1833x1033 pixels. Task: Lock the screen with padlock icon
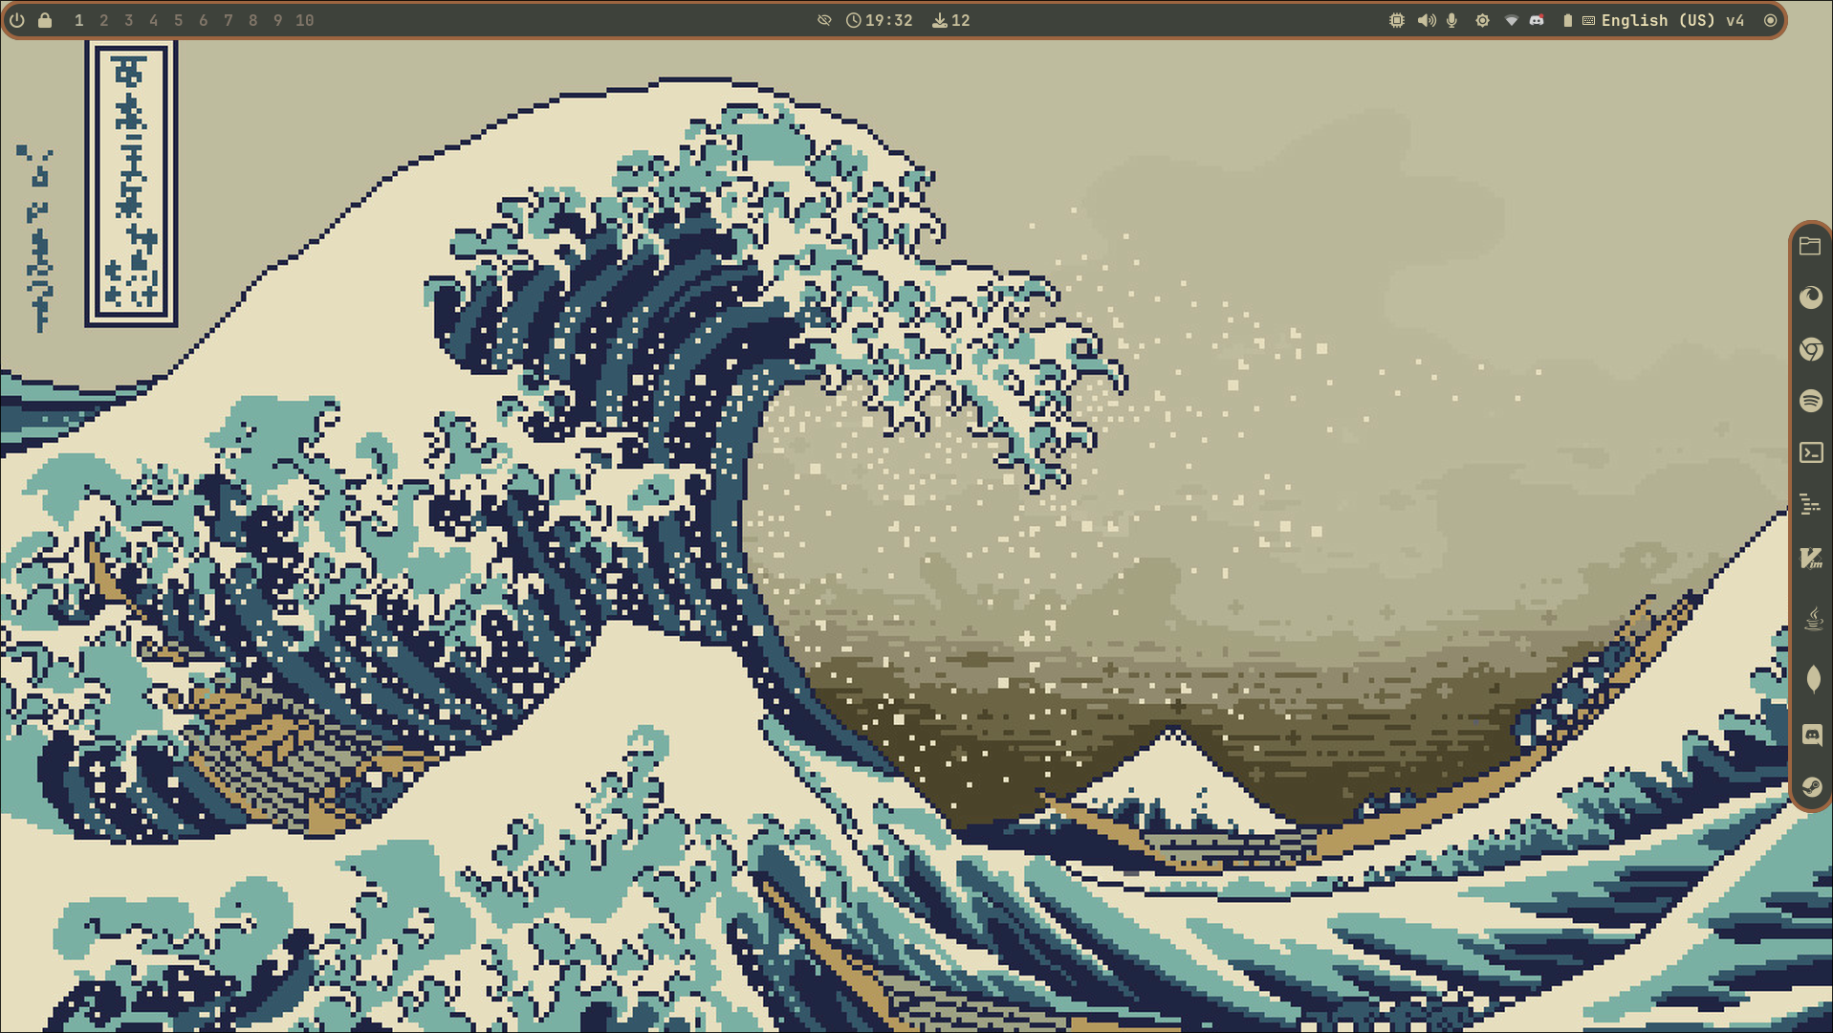[x=45, y=20]
